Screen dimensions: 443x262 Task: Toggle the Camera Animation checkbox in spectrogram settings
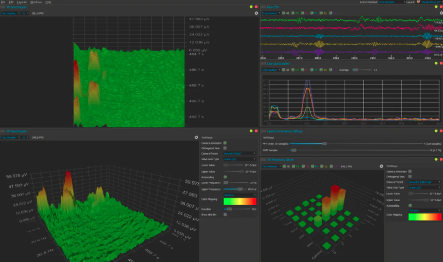(225, 143)
